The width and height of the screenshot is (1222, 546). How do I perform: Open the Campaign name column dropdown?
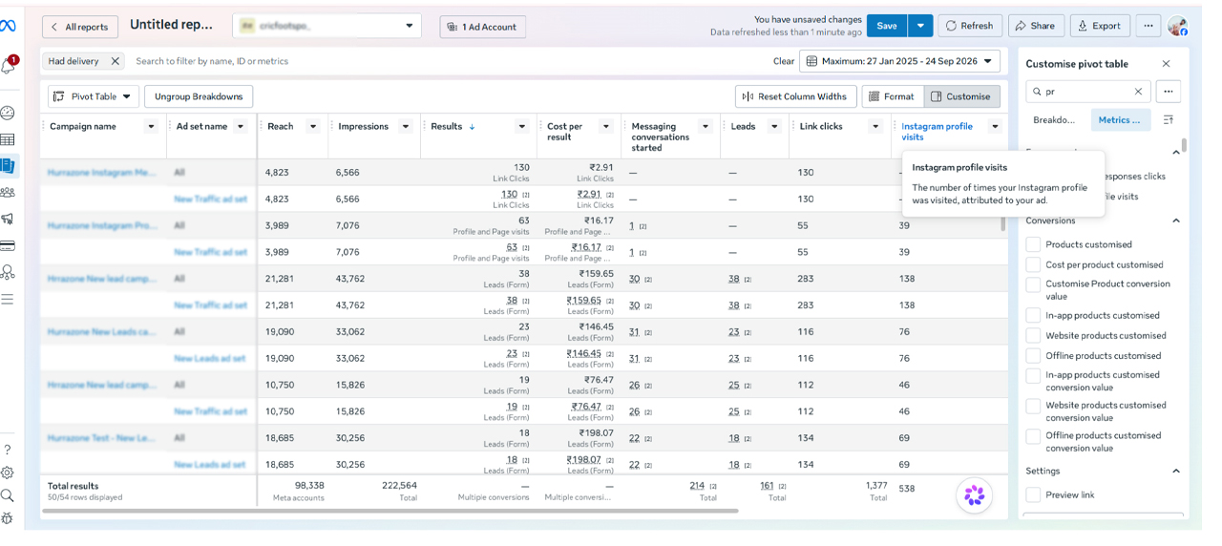click(151, 127)
